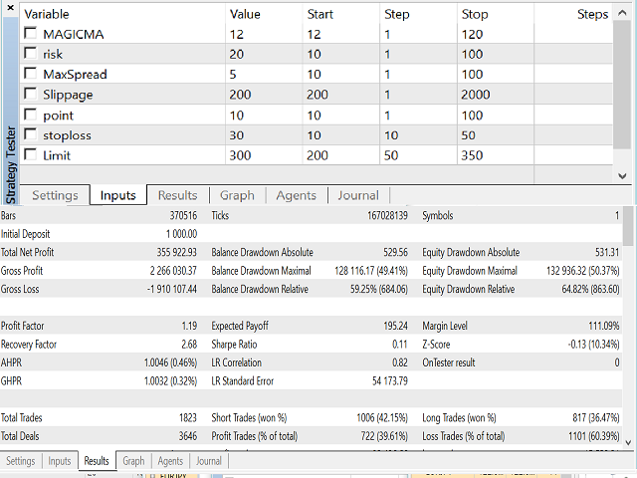This screenshot has width=637, height=478.
Task: Edit the risk value cell 20
Action: coord(264,54)
